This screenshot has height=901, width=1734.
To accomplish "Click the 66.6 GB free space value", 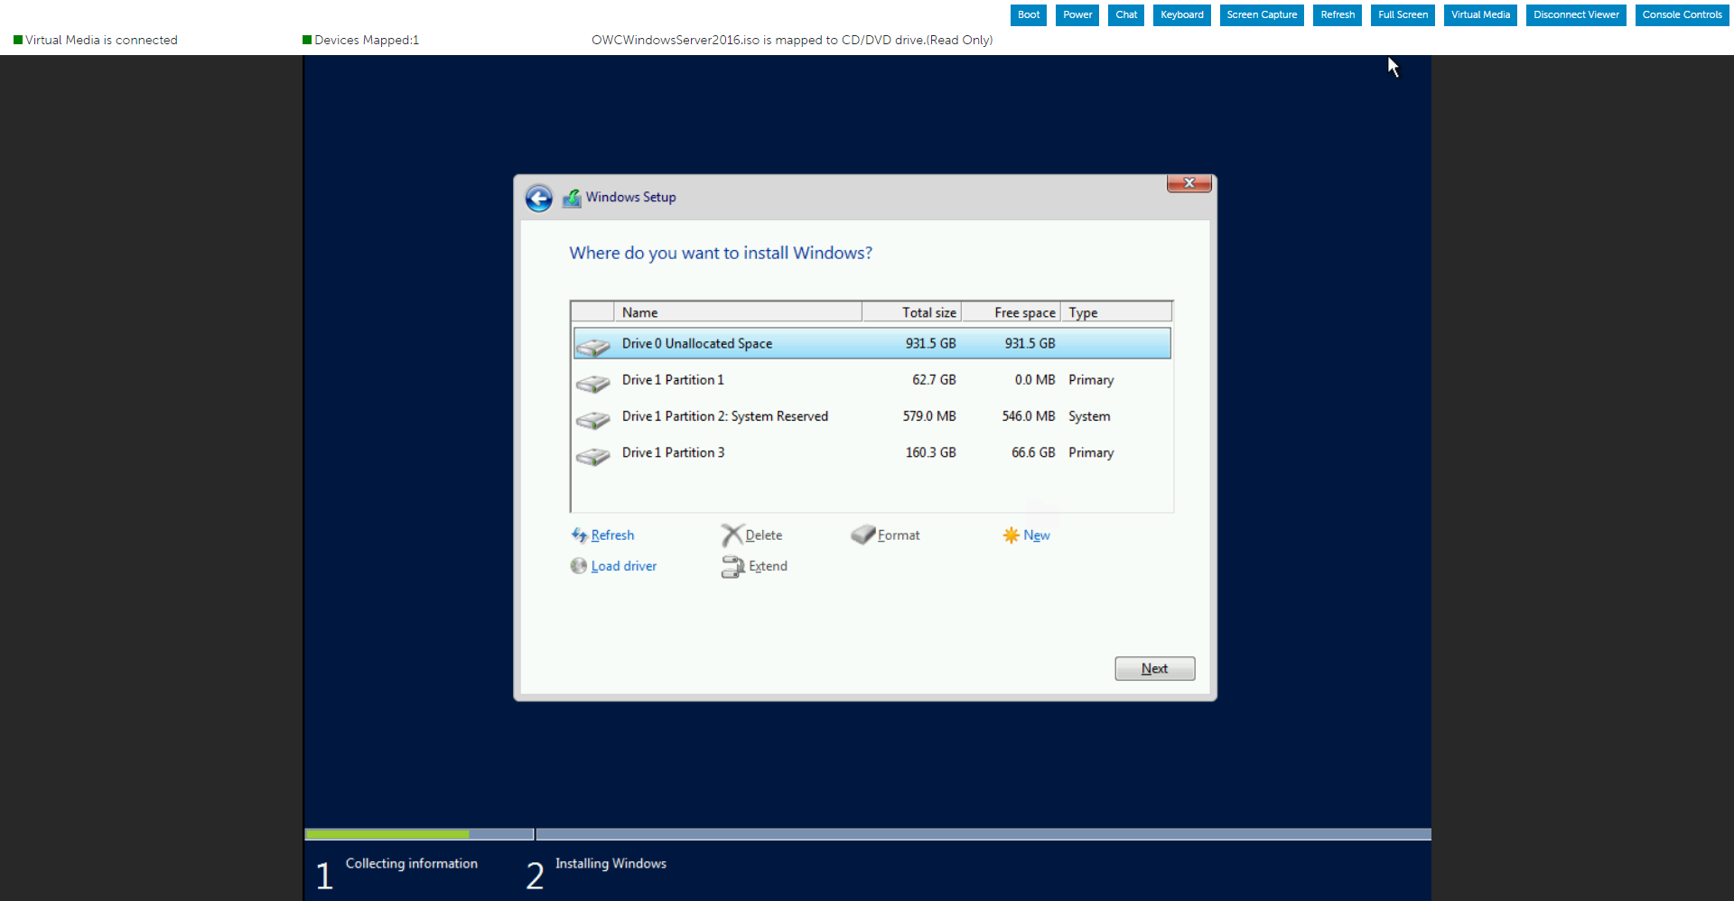I will pos(1033,453).
